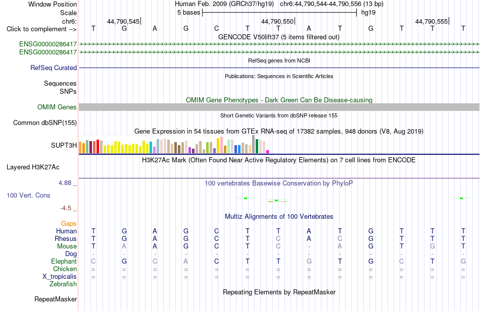Select the Common dbSNP(155) track label
The image size is (480, 311).
point(44,123)
